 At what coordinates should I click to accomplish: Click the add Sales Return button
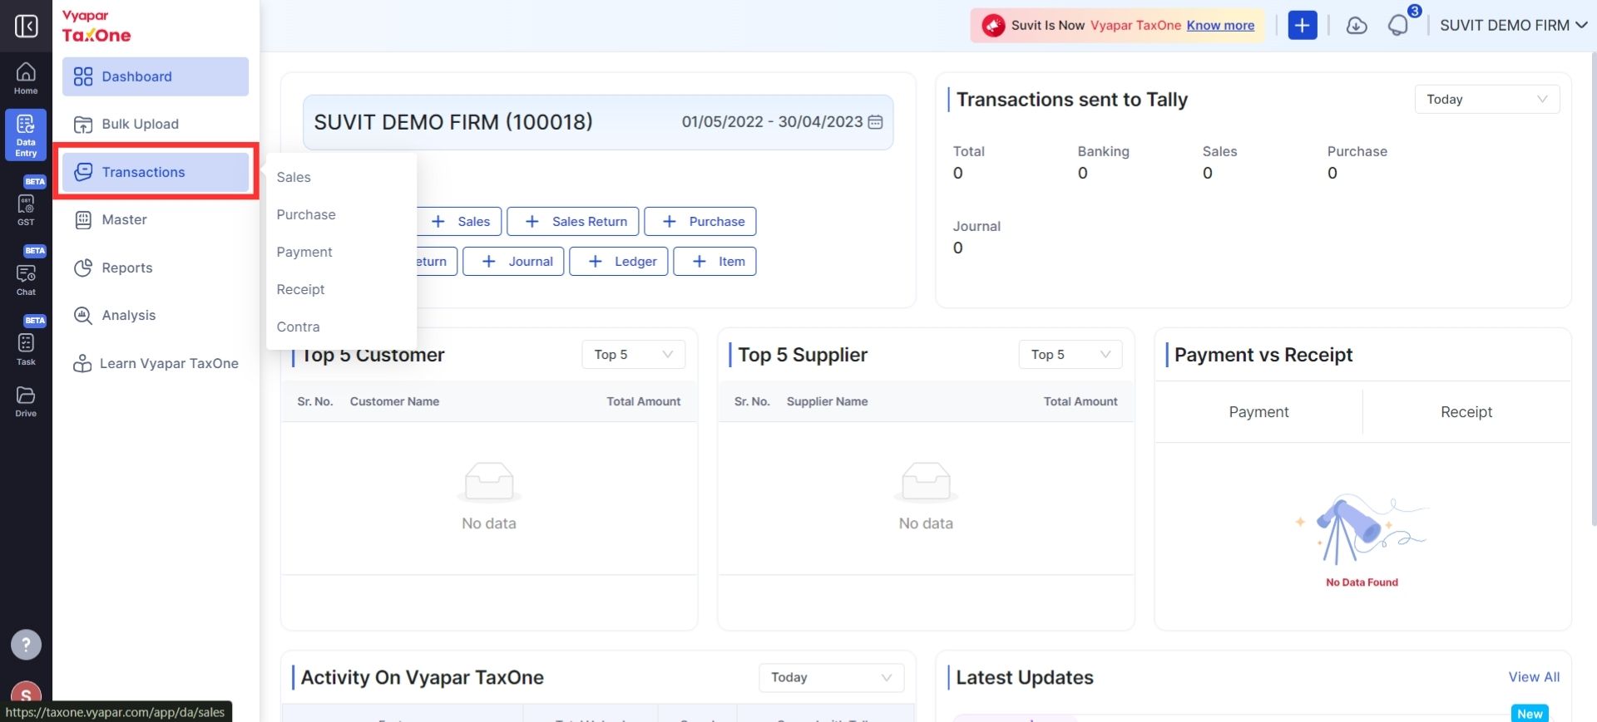point(573,222)
